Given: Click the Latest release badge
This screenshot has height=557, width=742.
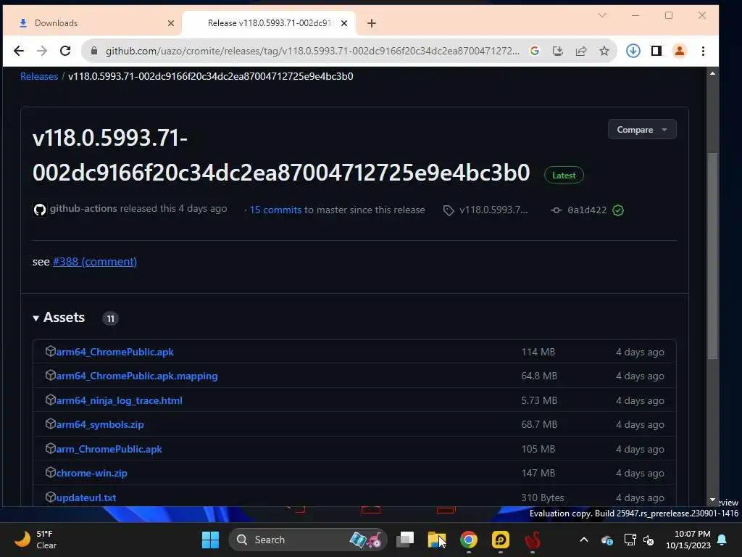Looking at the screenshot, I should point(564,176).
